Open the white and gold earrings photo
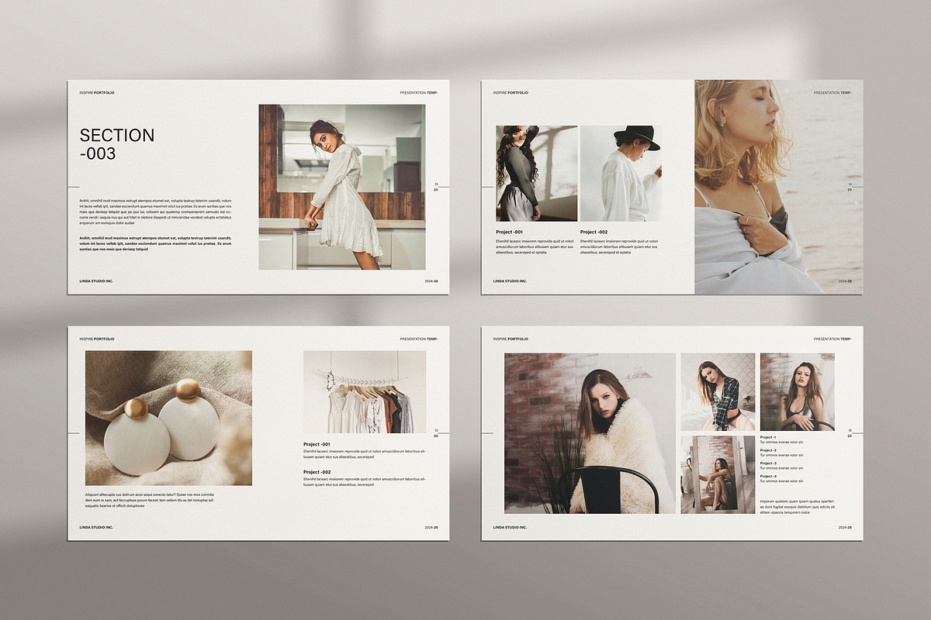Screen dimensions: 931x620 [x=168, y=418]
